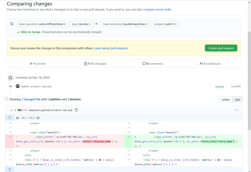Follow the compare across forks link
The image size is (251, 172).
(157, 9)
